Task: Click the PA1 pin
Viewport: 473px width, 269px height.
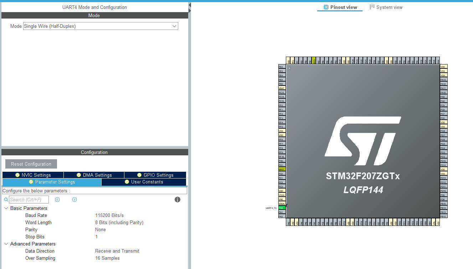Action: (x=282, y=212)
